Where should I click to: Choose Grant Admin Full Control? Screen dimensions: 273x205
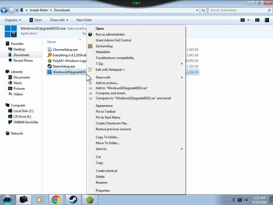(x=113, y=40)
